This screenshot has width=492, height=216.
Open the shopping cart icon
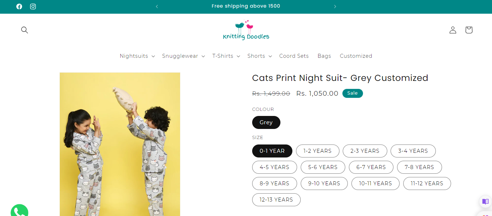[x=468, y=30]
